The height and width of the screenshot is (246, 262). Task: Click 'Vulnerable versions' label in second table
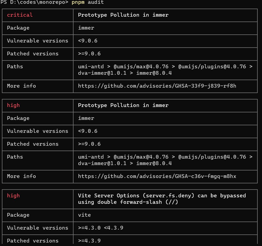point(38,131)
